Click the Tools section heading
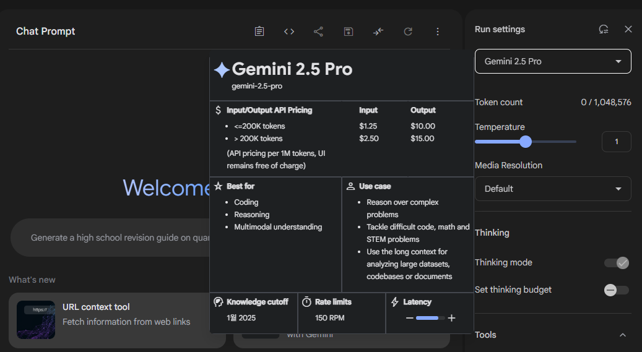Screen dimensions: 642x352 pyautogui.click(x=485, y=335)
